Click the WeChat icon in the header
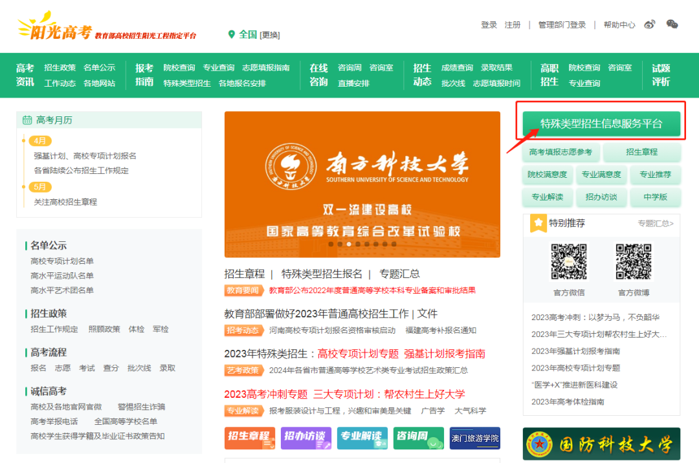The height and width of the screenshot is (463, 699). click(672, 25)
